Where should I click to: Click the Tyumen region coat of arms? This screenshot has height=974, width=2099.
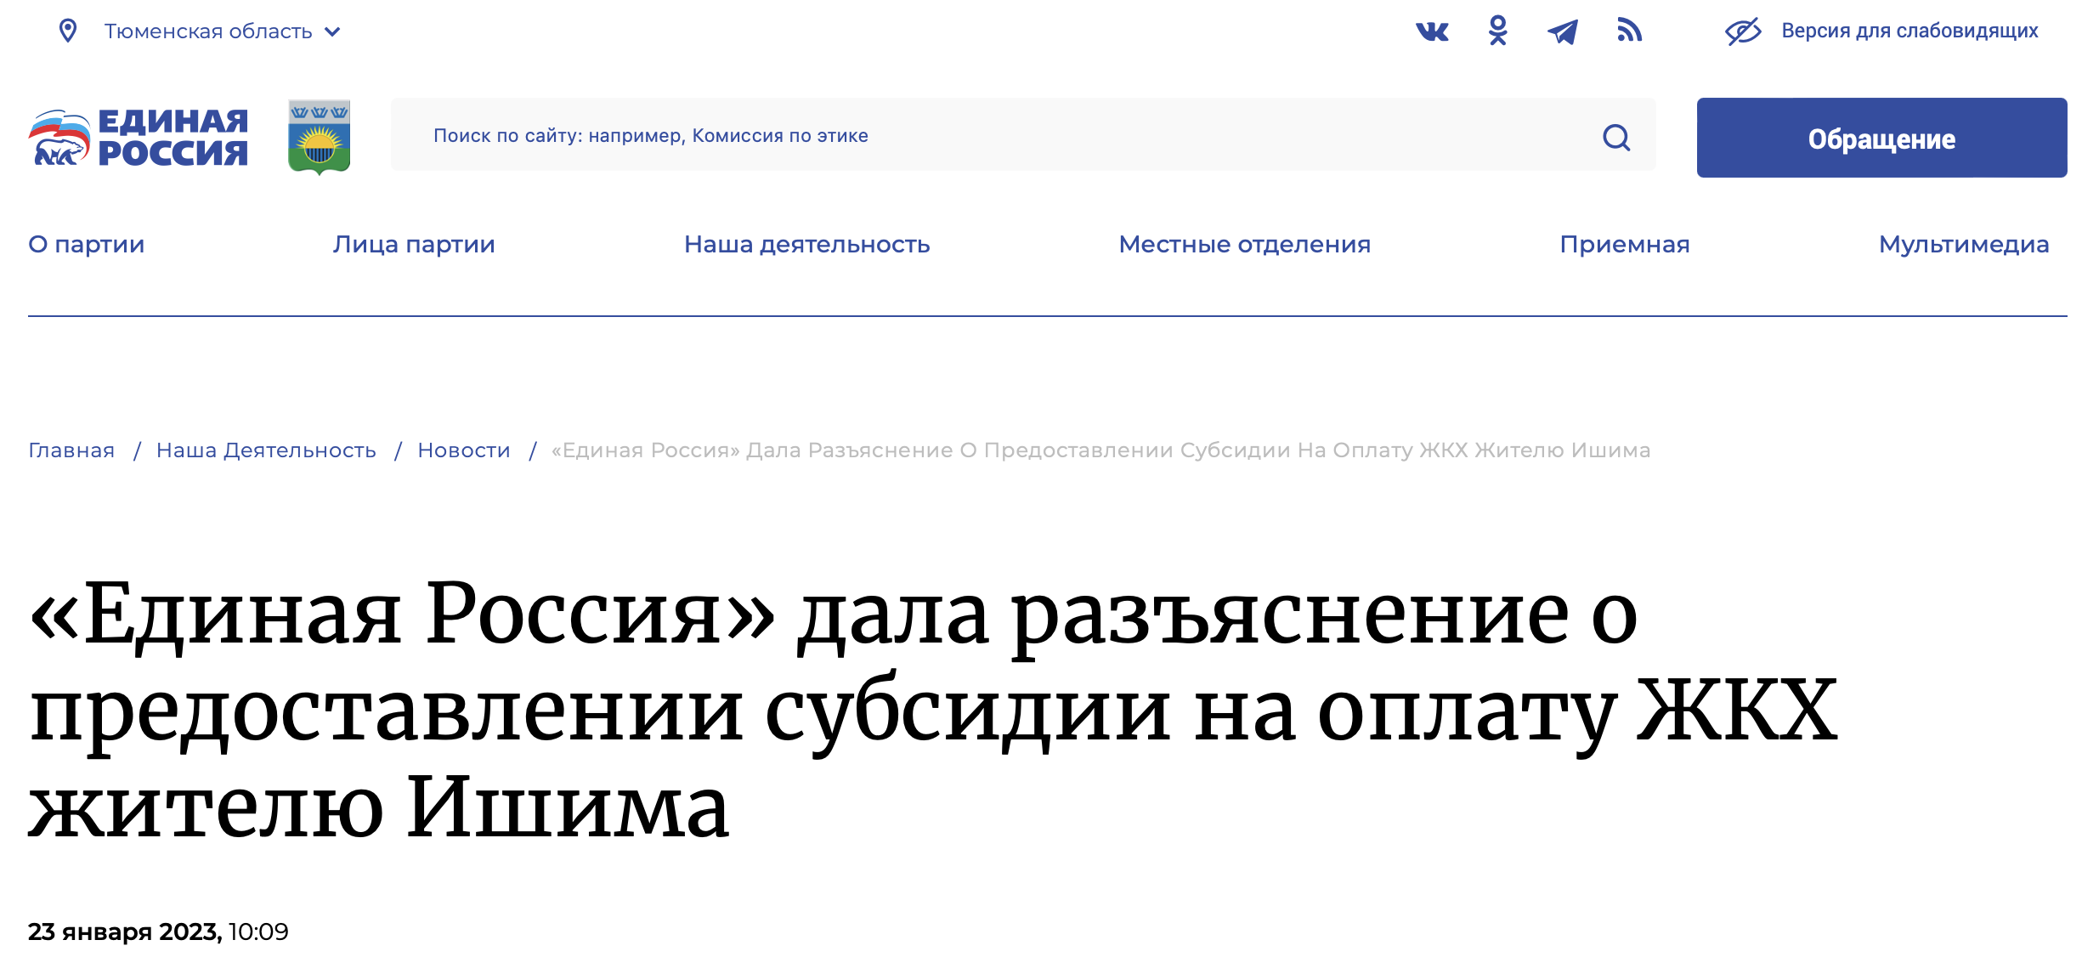tap(320, 137)
